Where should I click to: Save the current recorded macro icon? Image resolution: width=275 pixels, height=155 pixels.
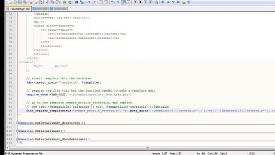[x=156, y=2]
